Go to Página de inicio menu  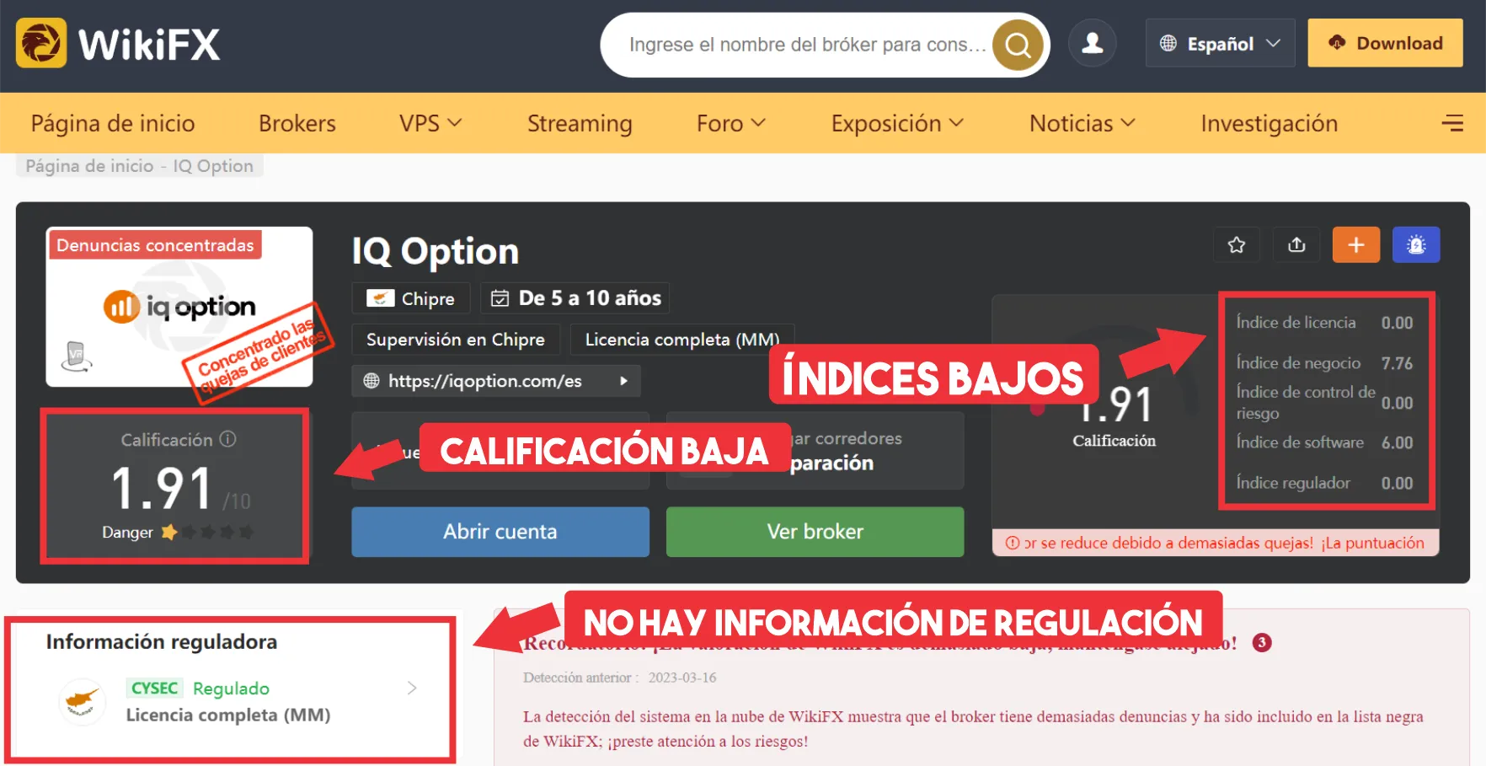pos(113,123)
